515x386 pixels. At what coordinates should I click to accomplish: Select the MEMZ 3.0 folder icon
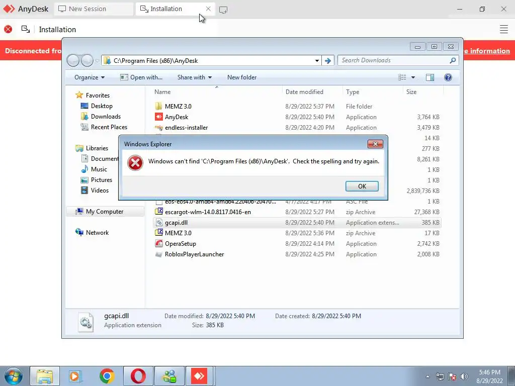[x=158, y=106]
